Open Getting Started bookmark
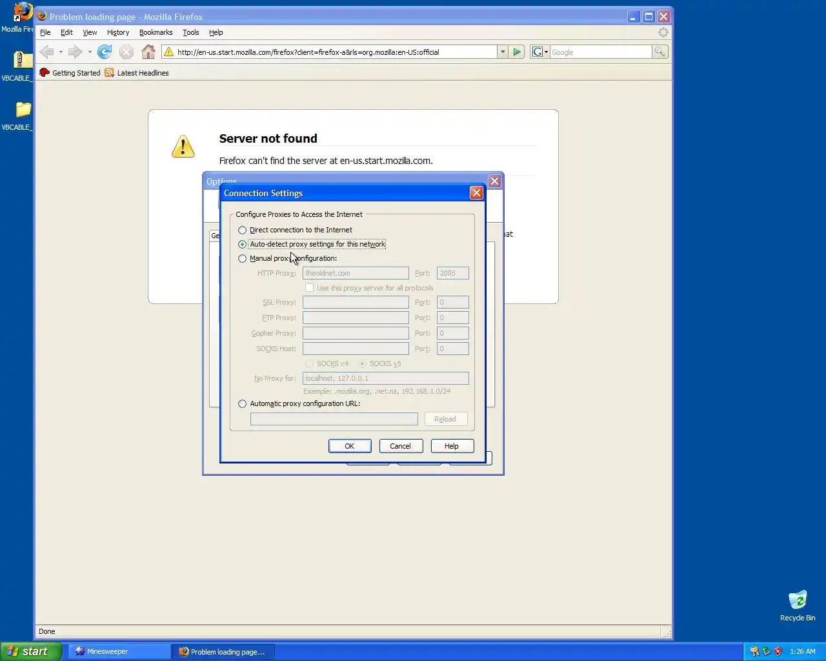826x661 pixels. 70,73
